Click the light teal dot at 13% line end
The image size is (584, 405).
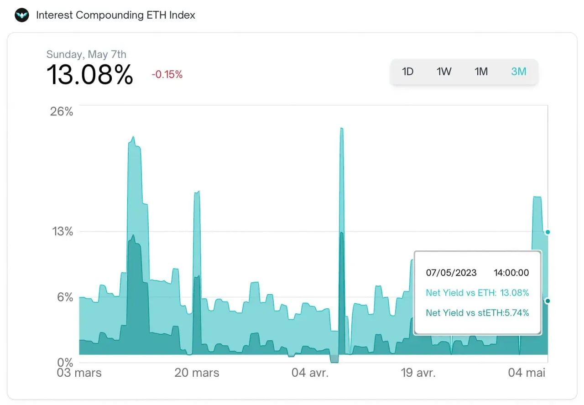[547, 232]
